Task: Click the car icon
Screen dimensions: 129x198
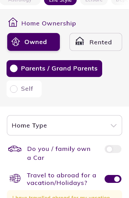Action: 15,149
